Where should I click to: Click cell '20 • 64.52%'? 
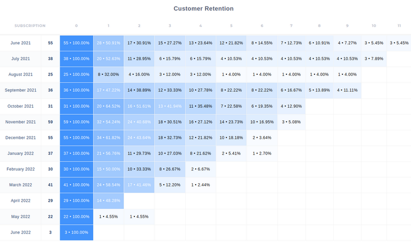(109, 106)
